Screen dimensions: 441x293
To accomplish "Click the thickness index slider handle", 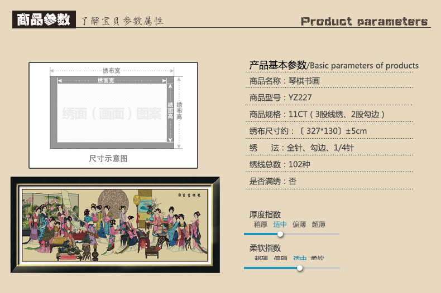I will [x=280, y=234].
